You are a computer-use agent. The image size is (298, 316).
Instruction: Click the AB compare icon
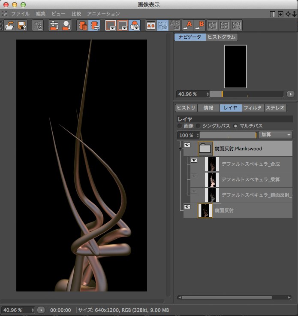click(x=151, y=25)
